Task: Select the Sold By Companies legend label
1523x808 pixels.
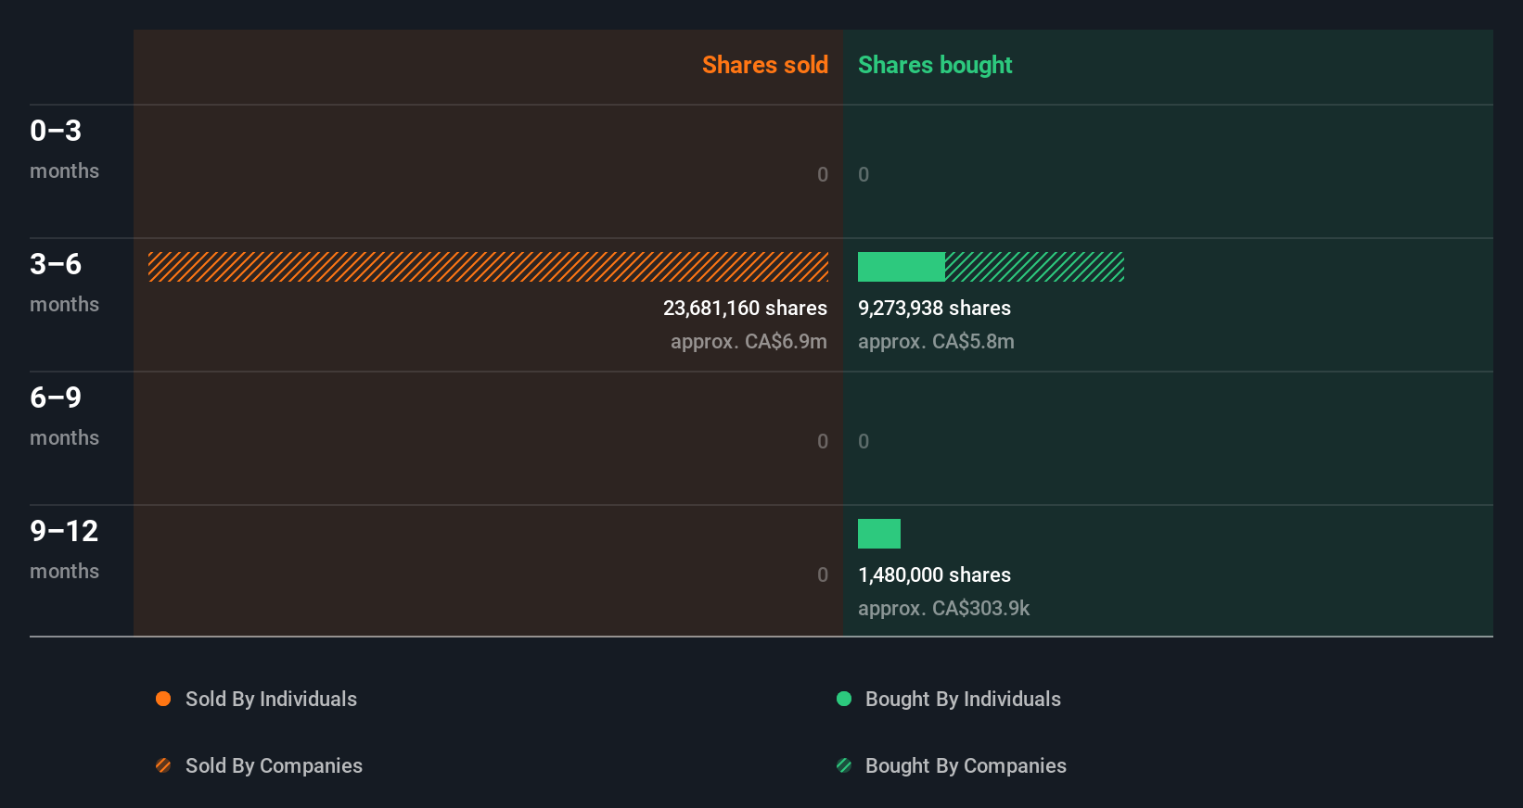Action: coord(274,765)
